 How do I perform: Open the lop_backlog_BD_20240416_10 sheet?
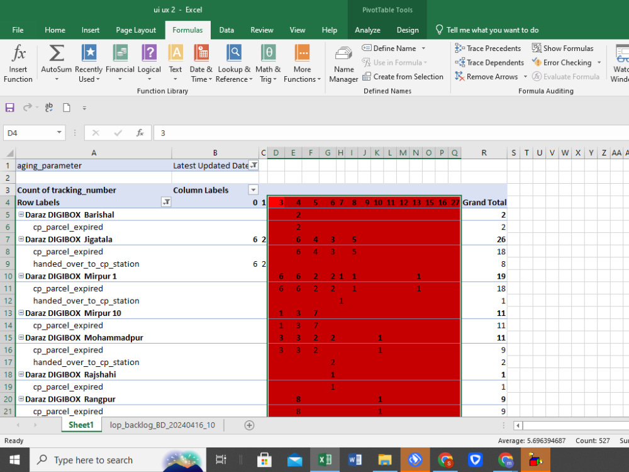pyautogui.click(x=162, y=425)
